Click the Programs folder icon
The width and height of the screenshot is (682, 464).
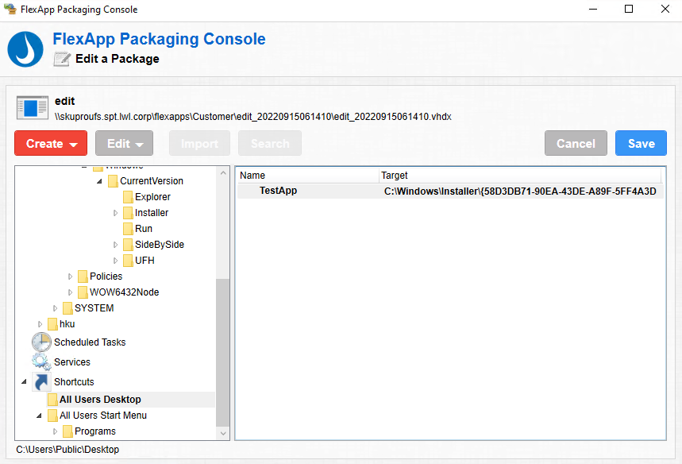(x=67, y=431)
